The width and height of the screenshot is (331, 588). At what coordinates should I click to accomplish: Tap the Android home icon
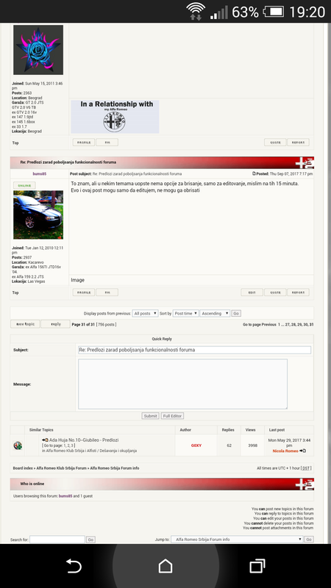(x=165, y=565)
